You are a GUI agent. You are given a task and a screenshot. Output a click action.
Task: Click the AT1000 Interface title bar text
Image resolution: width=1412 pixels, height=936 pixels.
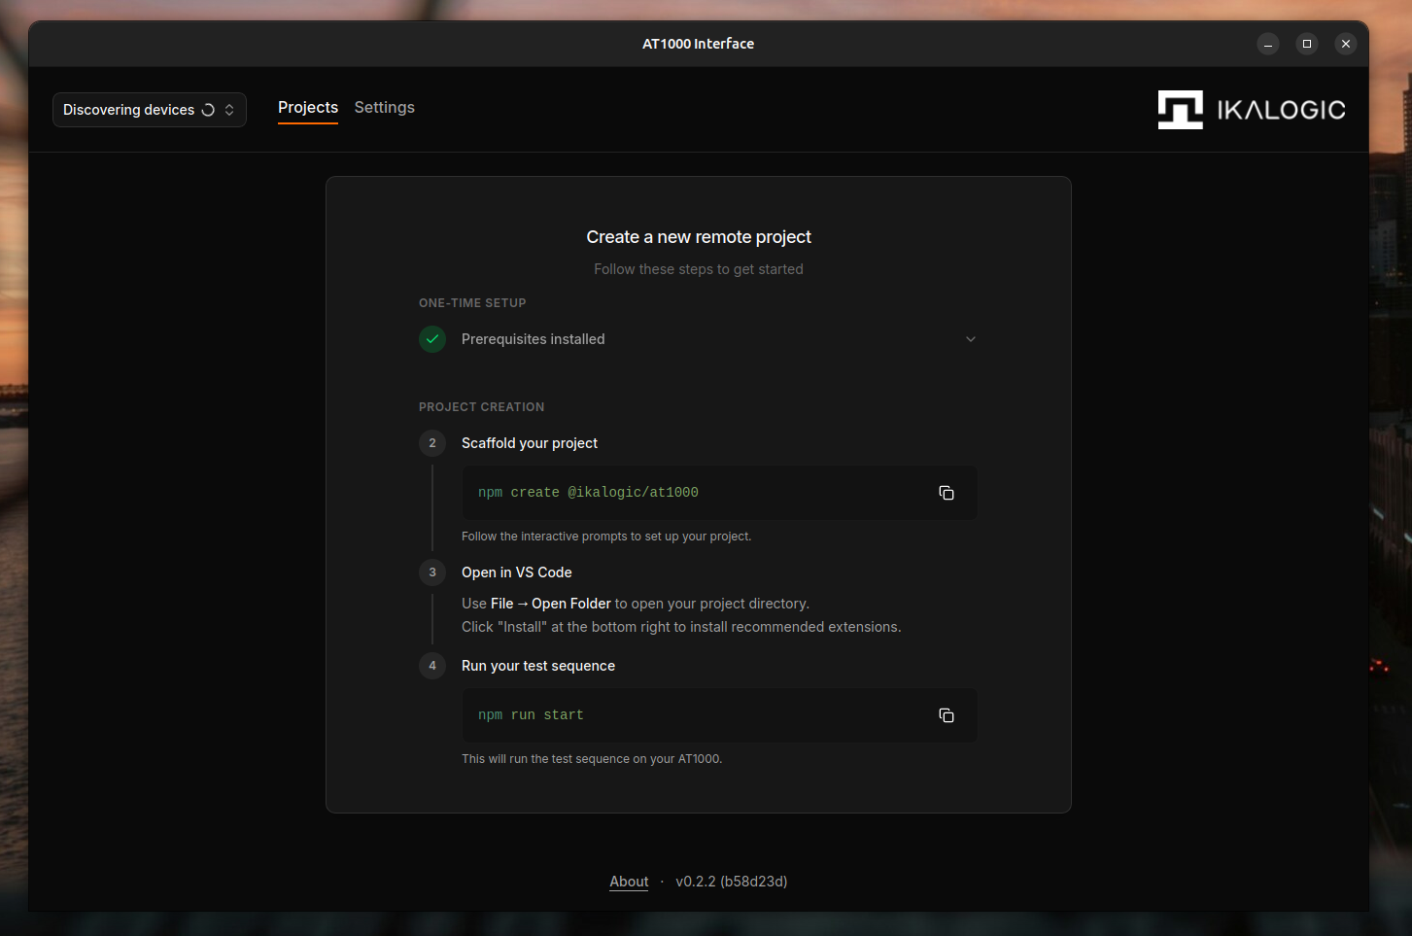(698, 44)
